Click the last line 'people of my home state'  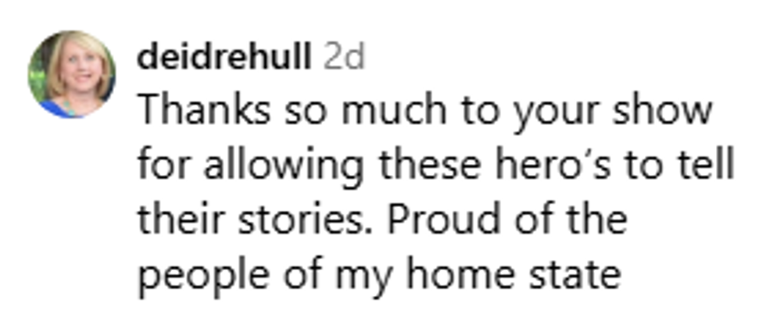(379, 274)
